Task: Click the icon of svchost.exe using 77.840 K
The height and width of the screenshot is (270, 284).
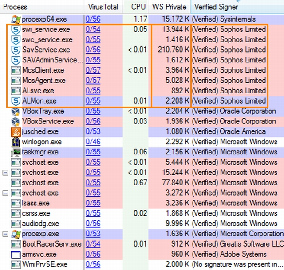Action: click(16, 183)
